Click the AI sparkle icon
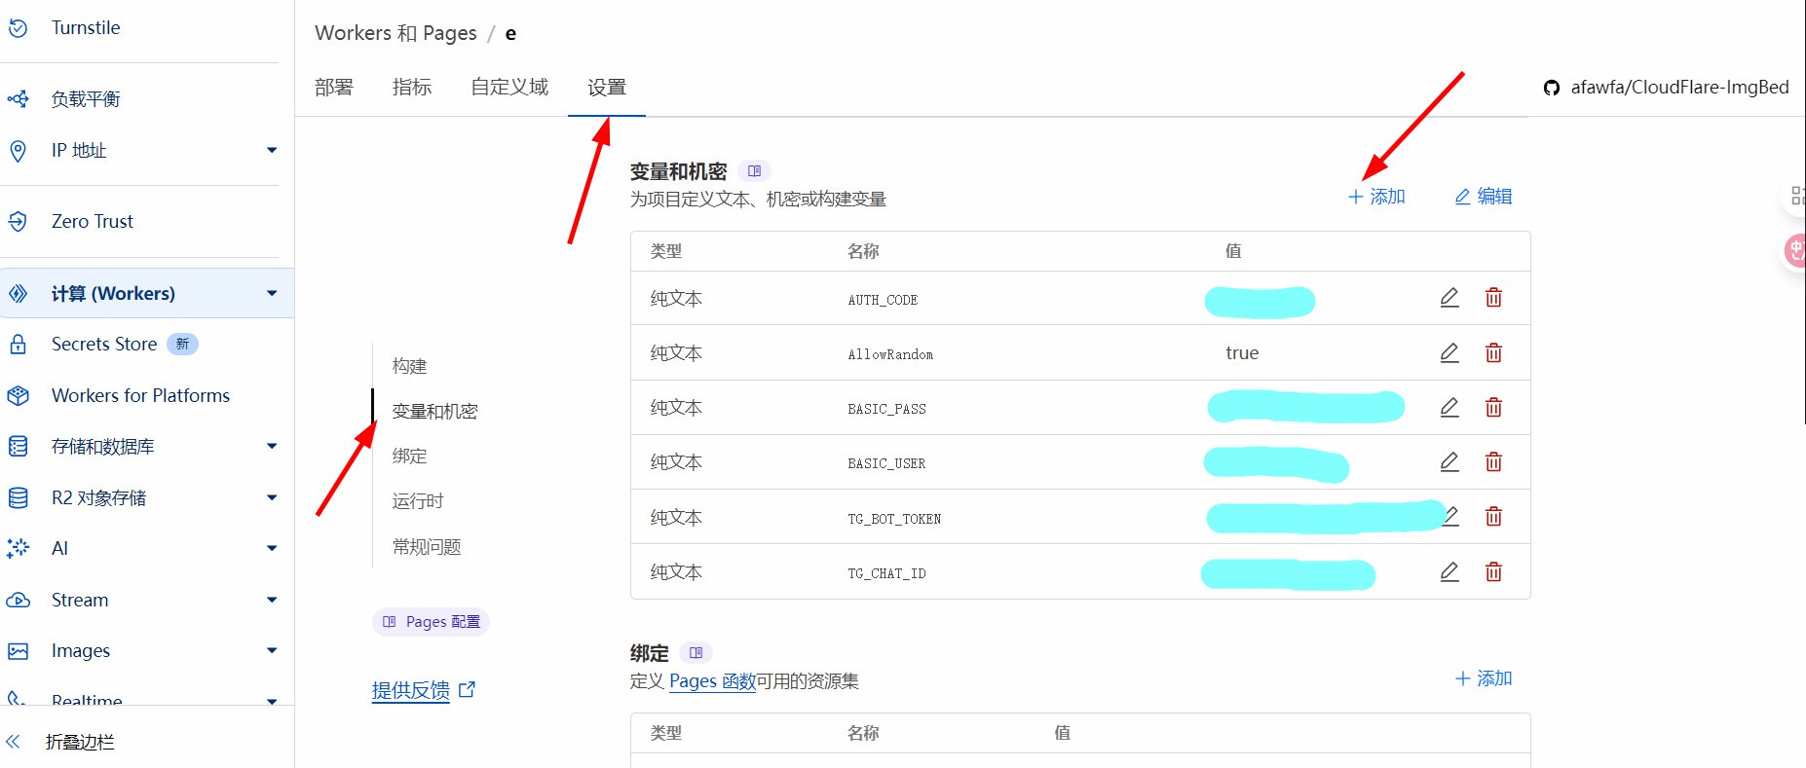 (18, 548)
